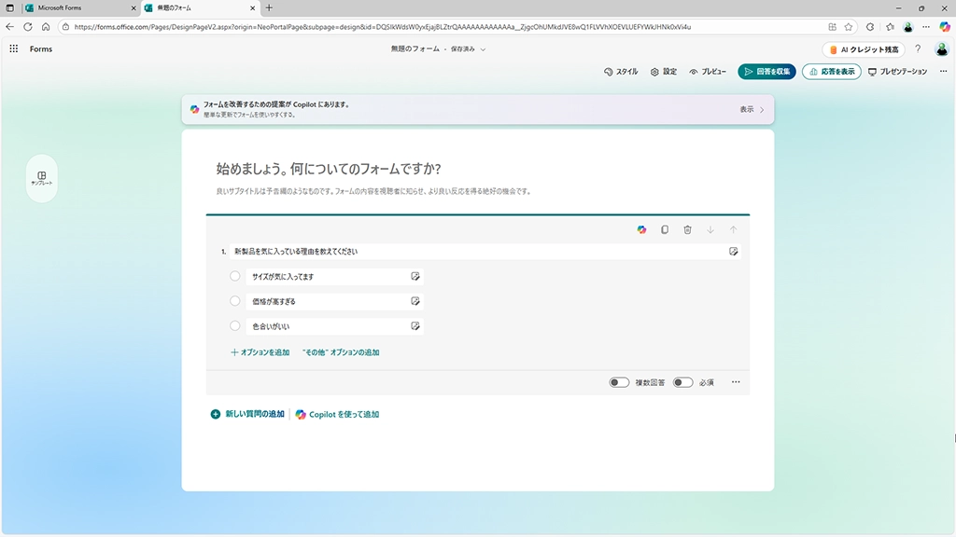Open the template side panel icon
Image resolution: width=956 pixels, height=537 pixels.
(42, 178)
